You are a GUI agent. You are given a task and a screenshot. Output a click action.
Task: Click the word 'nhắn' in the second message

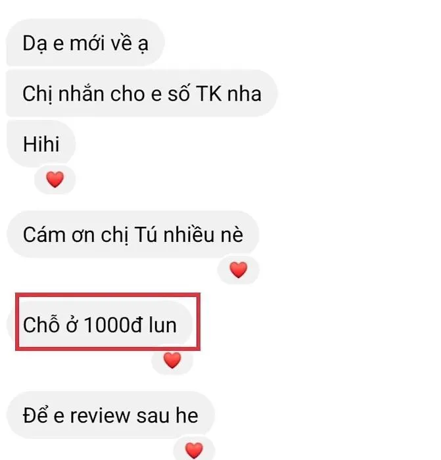[81, 93]
